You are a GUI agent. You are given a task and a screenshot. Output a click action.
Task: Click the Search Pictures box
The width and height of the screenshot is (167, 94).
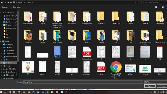156,2
